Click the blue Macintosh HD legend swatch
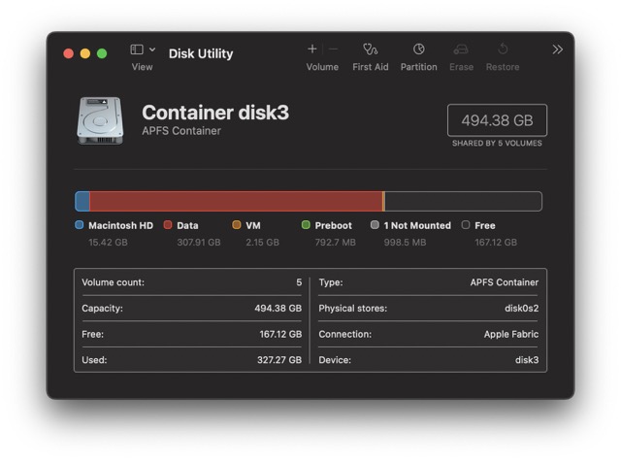Image resolution: width=621 pixels, height=461 pixels. pos(80,225)
